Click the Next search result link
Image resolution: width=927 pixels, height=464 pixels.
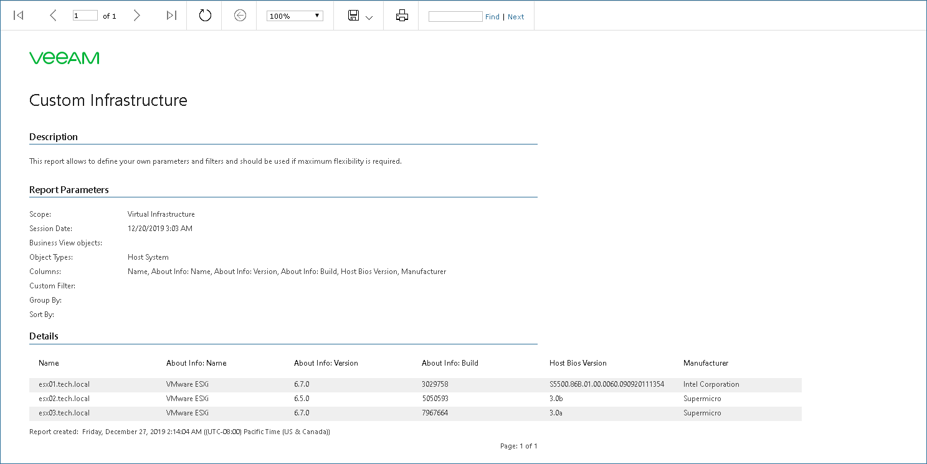click(516, 17)
